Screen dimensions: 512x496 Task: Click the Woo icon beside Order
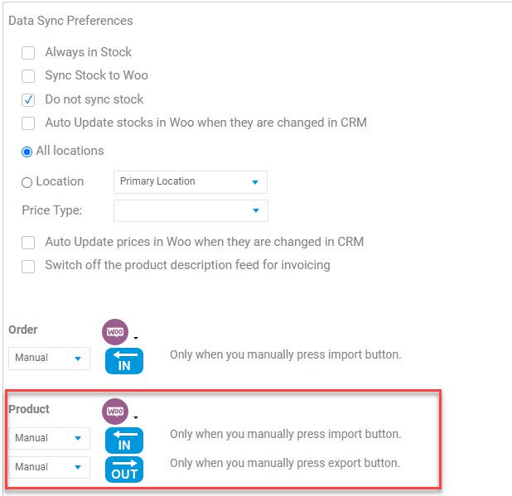coord(115,332)
